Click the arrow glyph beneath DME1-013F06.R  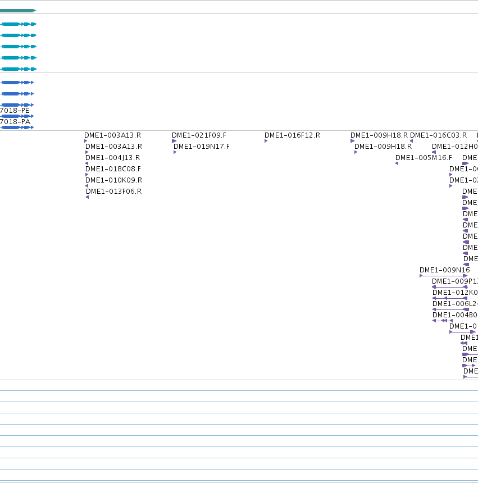click(88, 197)
